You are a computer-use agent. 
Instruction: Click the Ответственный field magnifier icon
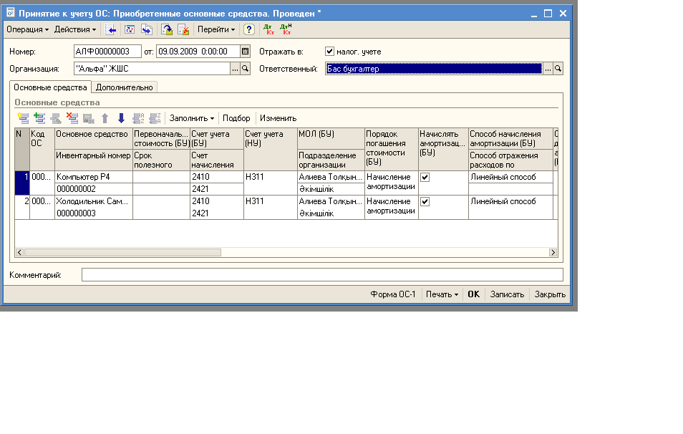pyautogui.click(x=558, y=69)
